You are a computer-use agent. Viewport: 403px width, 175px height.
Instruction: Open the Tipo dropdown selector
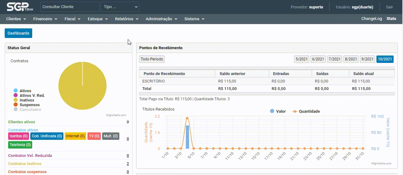coord(120,7)
